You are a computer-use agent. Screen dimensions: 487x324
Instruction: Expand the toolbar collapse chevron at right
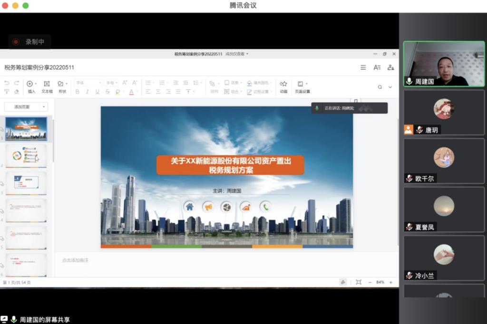pyautogui.click(x=390, y=87)
